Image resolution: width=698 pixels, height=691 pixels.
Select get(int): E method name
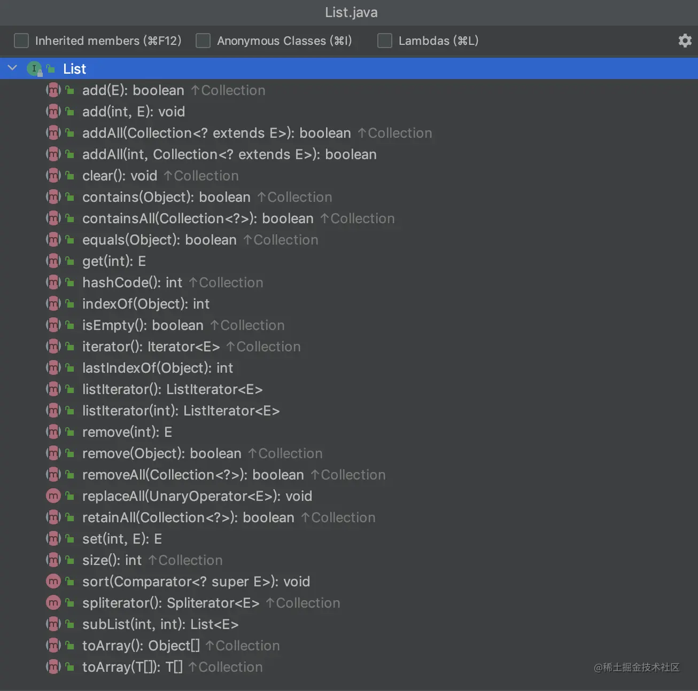click(x=114, y=261)
